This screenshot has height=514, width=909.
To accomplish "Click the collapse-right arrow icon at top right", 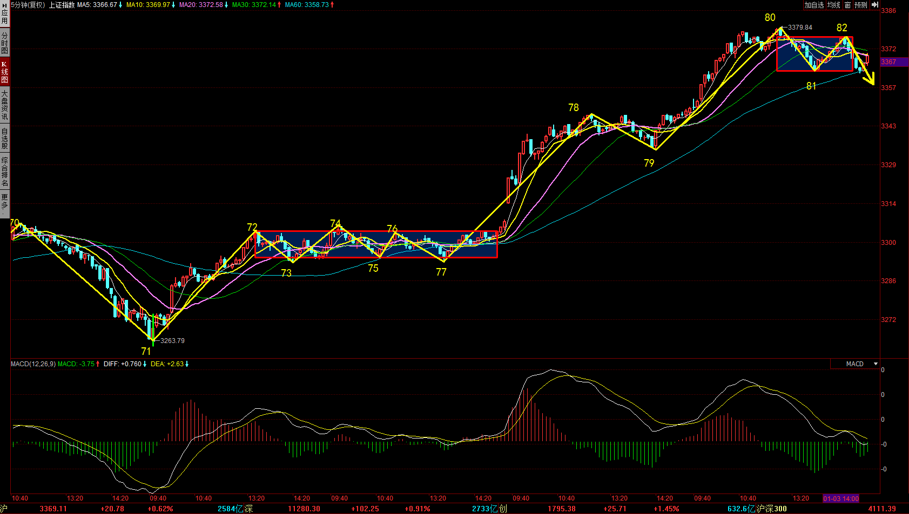I will (x=874, y=5).
